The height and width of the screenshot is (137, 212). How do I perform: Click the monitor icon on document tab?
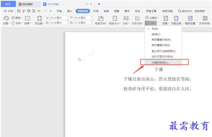tap(87, 4)
